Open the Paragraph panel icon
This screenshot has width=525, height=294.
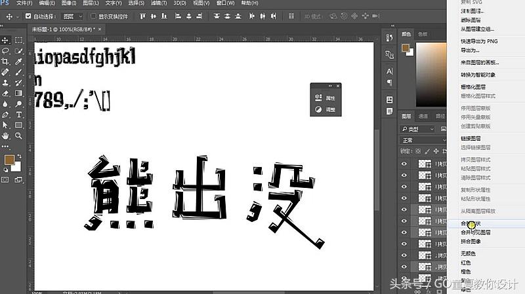coord(389,83)
